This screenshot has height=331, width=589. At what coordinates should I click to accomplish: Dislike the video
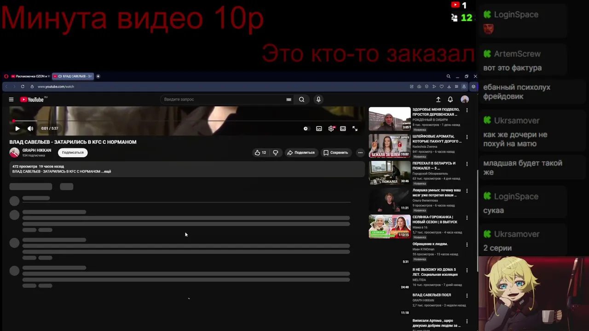pyautogui.click(x=276, y=153)
